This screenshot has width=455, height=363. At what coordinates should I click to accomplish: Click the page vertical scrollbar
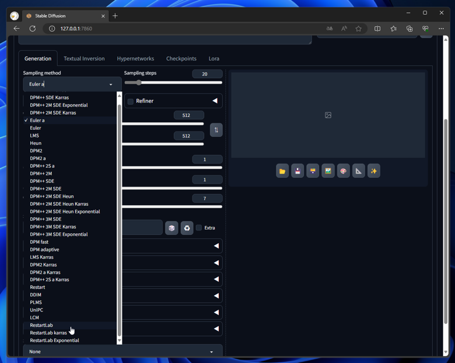(x=446, y=221)
